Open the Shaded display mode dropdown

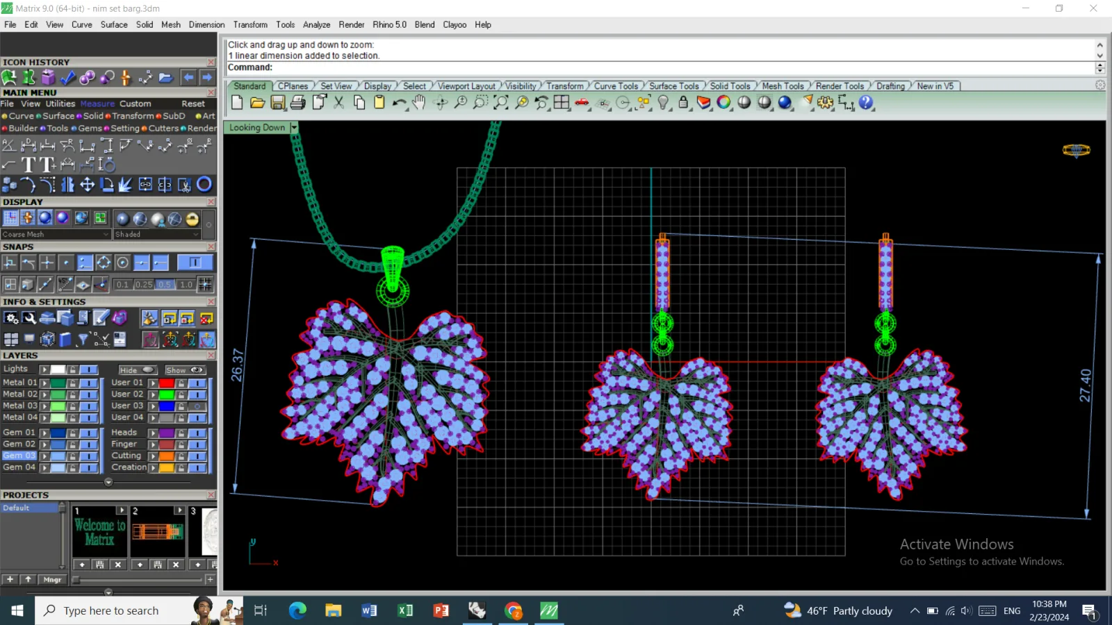pyautogui.click(x=157, y=235)
